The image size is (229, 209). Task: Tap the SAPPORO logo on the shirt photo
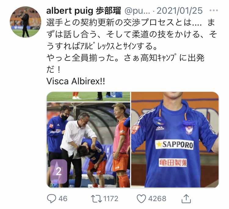click(174, 145)
